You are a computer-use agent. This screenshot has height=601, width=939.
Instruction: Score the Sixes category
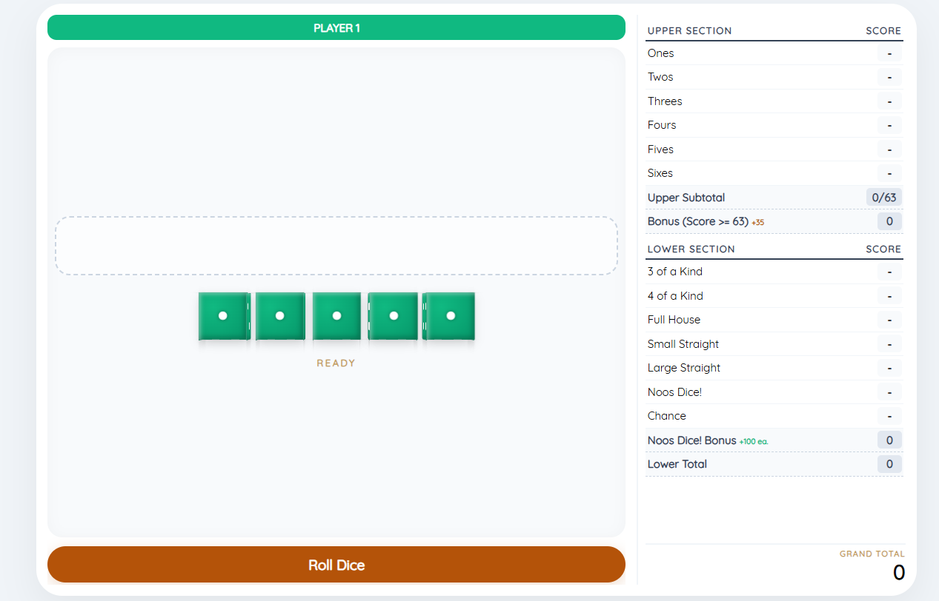click(774, 173)
